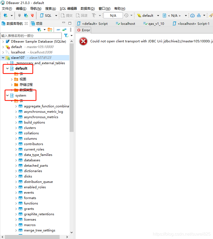Open the dropdown beside the transaction log icon
Viewport: 213px width, 239px height.
131,16
